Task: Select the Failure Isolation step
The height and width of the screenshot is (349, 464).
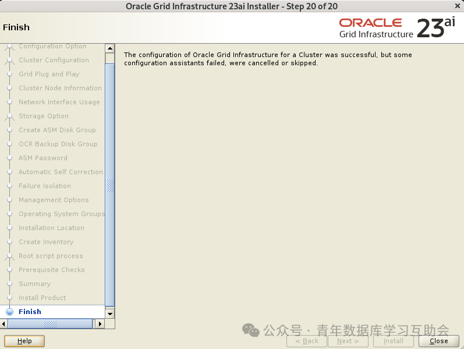Action: 45,186
